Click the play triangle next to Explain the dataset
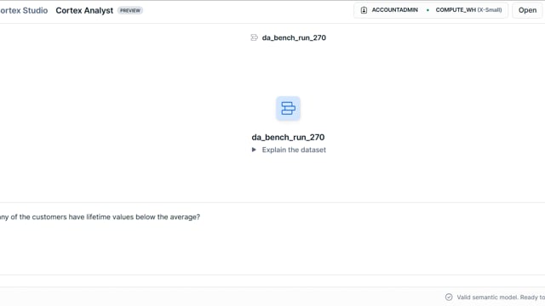The height and width of the screenshot is (306, 545). pyautogui.click(x=254, y=150)
